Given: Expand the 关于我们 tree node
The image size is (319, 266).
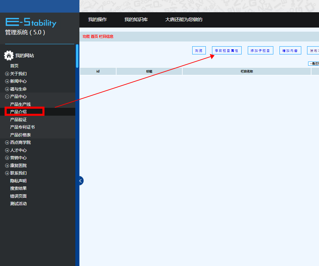Looking at the screenshot, I should [x=7, y=74].
